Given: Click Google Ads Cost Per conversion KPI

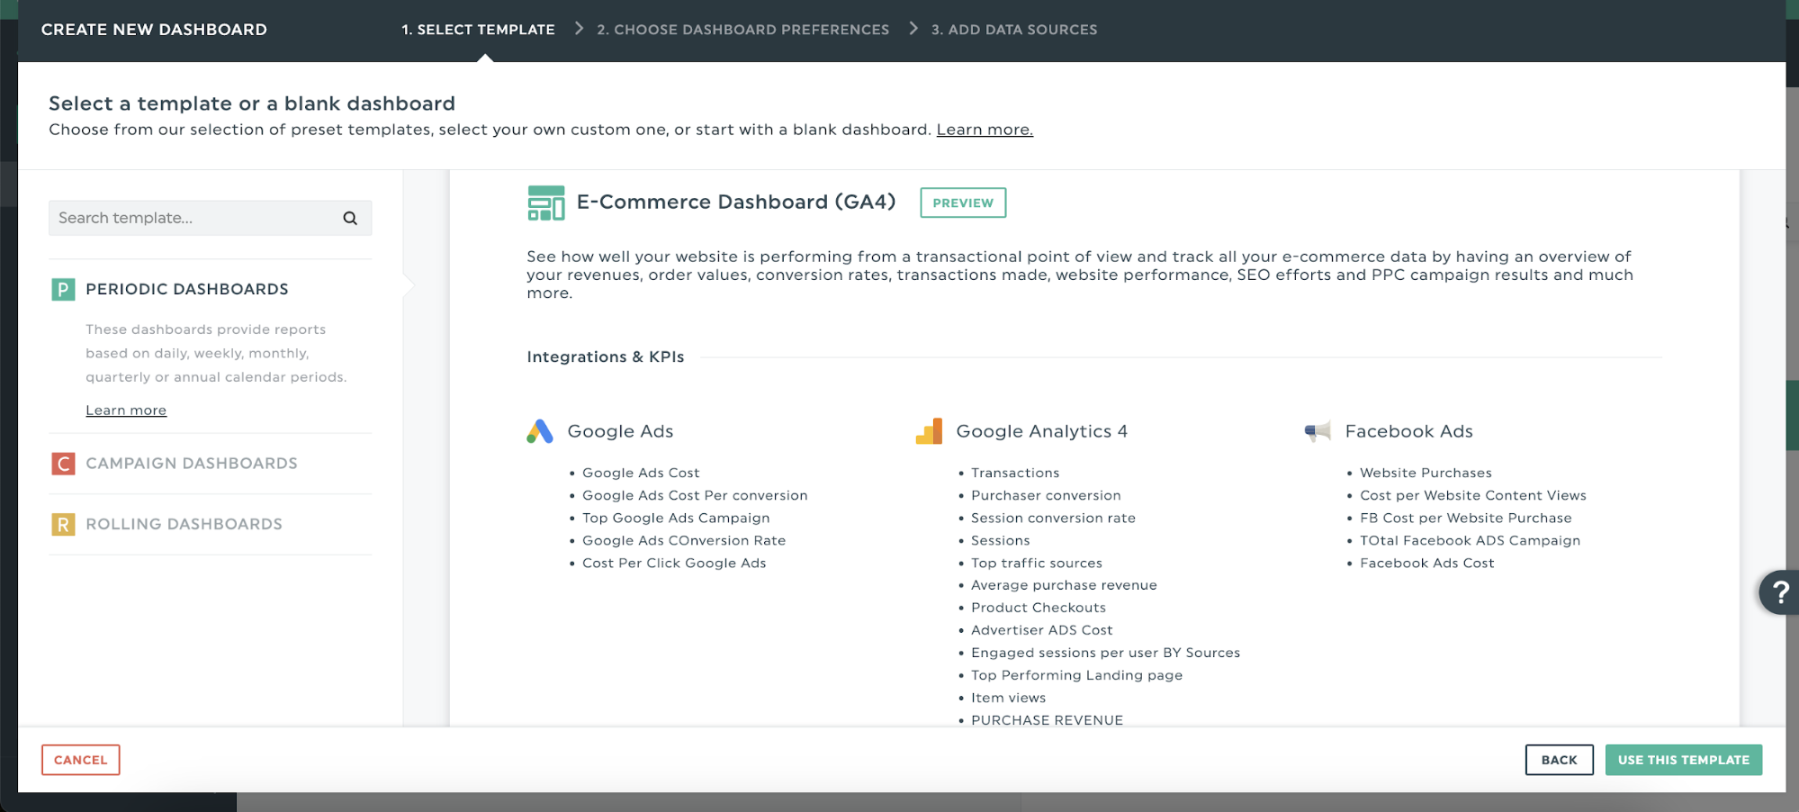Looking at the screenshot, I should [695, 495].
